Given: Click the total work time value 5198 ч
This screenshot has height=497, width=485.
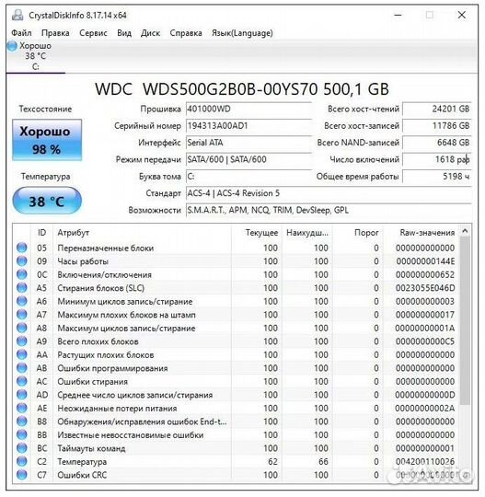Looking at the screenshot, I should pos(437,177).
